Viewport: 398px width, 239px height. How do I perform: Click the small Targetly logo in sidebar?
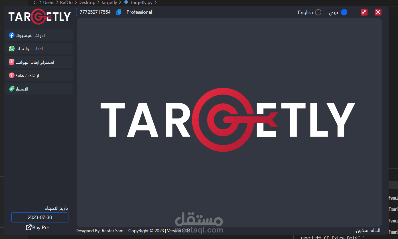(39, 17)
